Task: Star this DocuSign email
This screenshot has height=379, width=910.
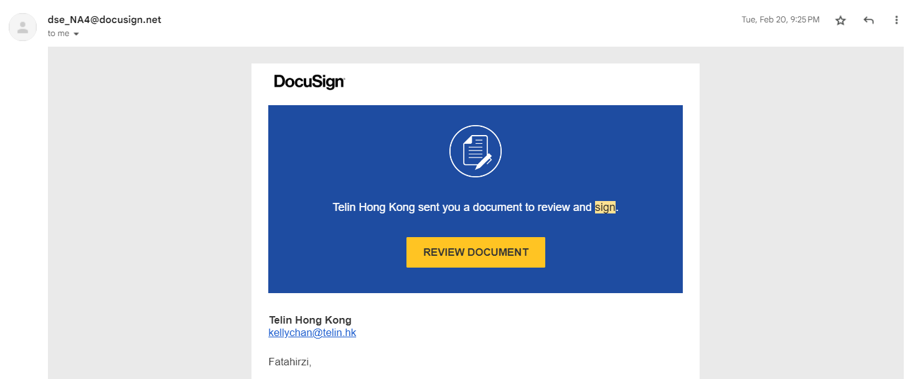Action: (x=840, y=21)
